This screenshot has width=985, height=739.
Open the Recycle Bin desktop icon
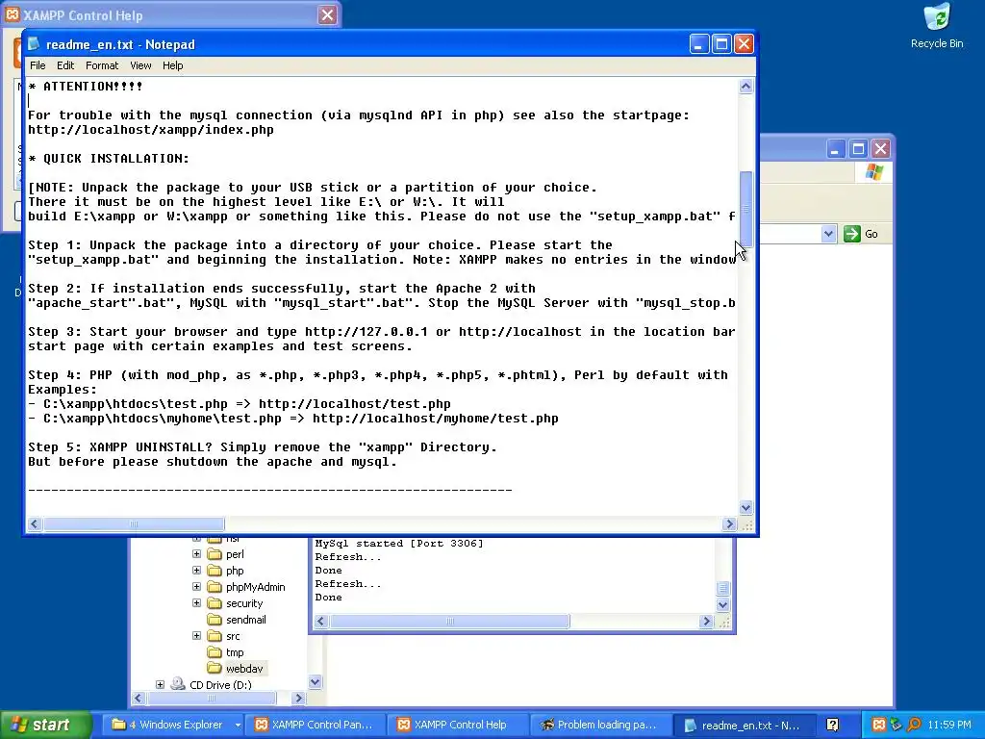pyautogui.click(x=937, y=26)
